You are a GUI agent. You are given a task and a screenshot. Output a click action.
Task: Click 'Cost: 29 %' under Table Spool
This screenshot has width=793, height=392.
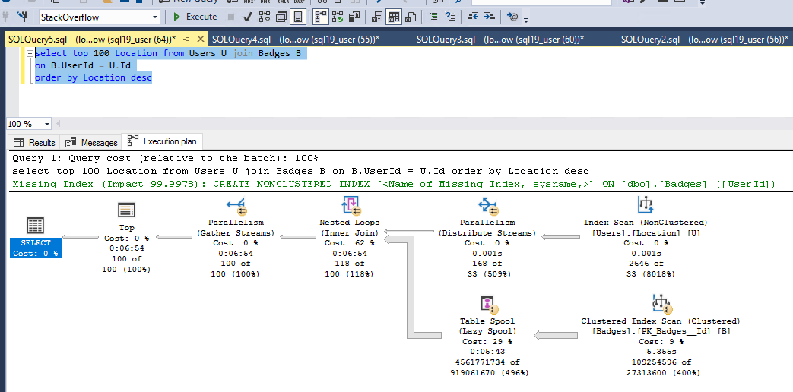(x=487, y=342)
